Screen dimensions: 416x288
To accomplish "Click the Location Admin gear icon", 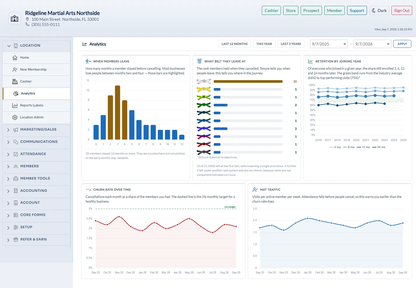I will point(15,117).
